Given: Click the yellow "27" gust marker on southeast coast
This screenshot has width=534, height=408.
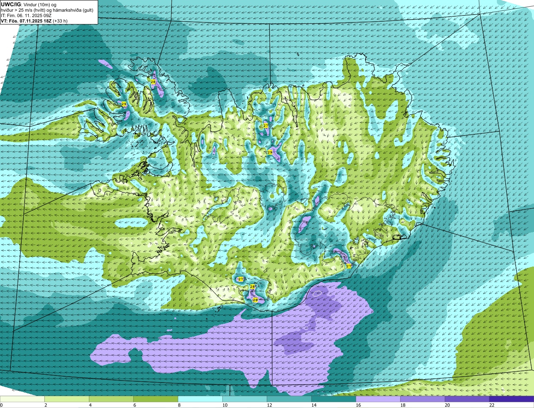Looking at the screenshot, I should (349, 266).
